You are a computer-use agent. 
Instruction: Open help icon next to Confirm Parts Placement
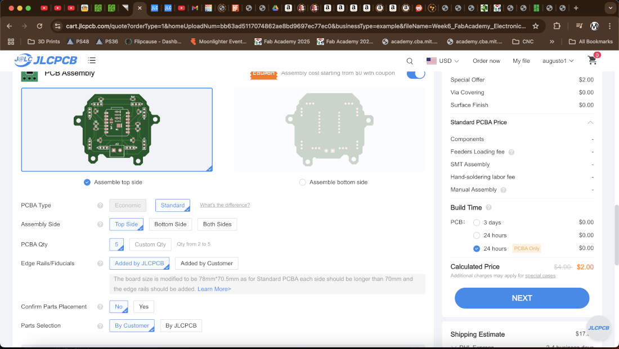tap(100, 307)
